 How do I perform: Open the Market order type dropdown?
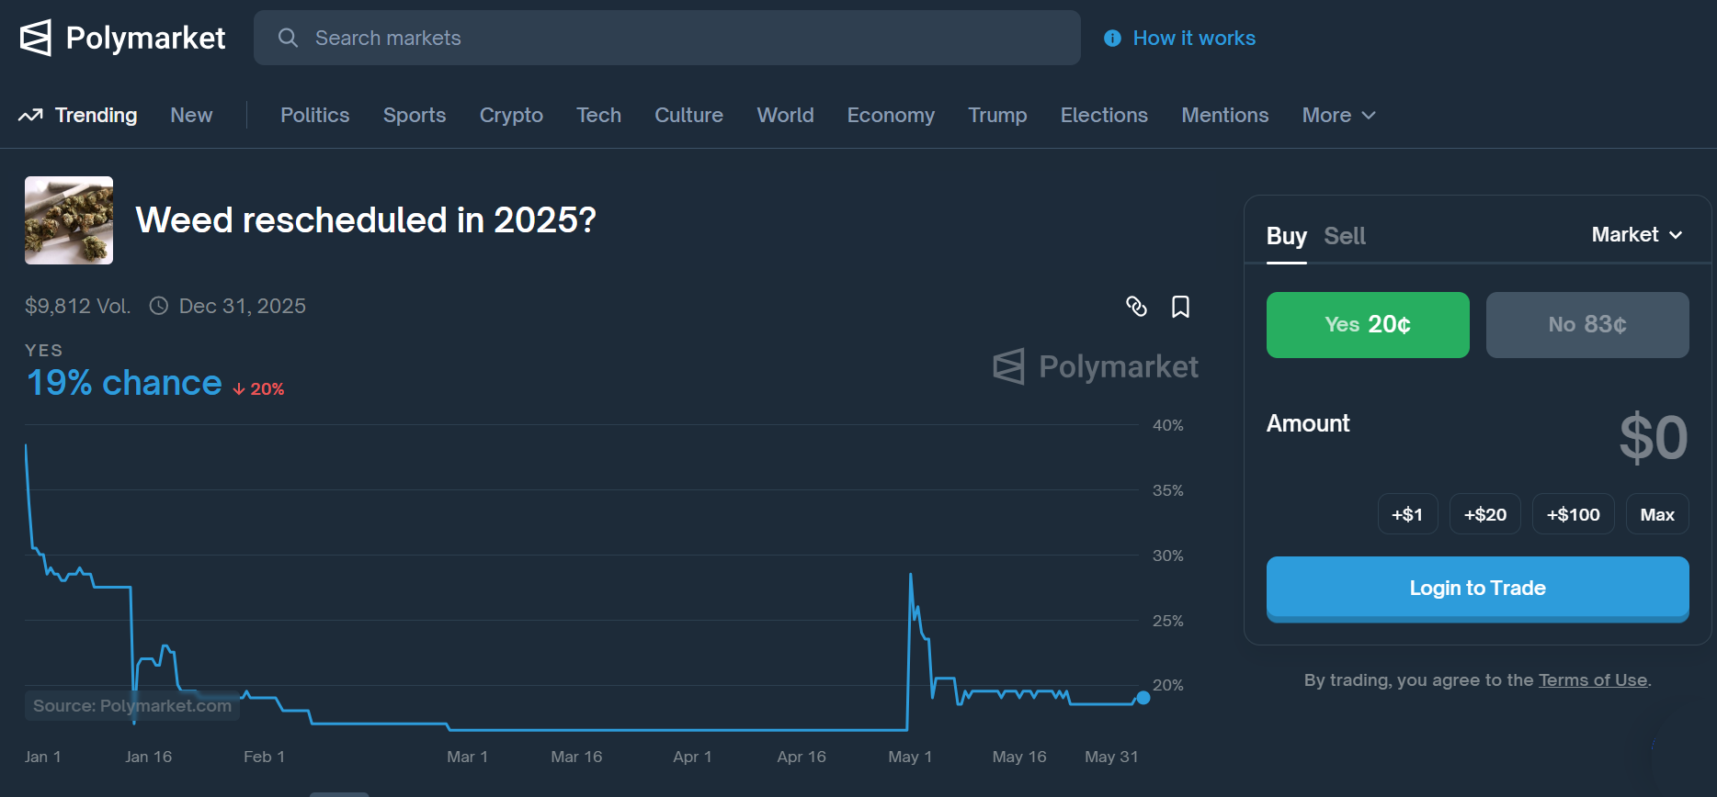[x=1637, y=235]
